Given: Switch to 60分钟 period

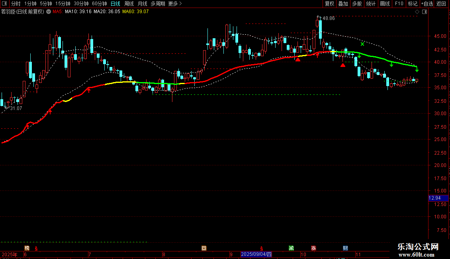Looking at the screenshot, I should point(99,4).
